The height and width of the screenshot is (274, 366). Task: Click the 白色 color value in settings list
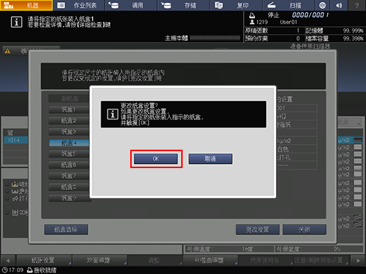283,149
